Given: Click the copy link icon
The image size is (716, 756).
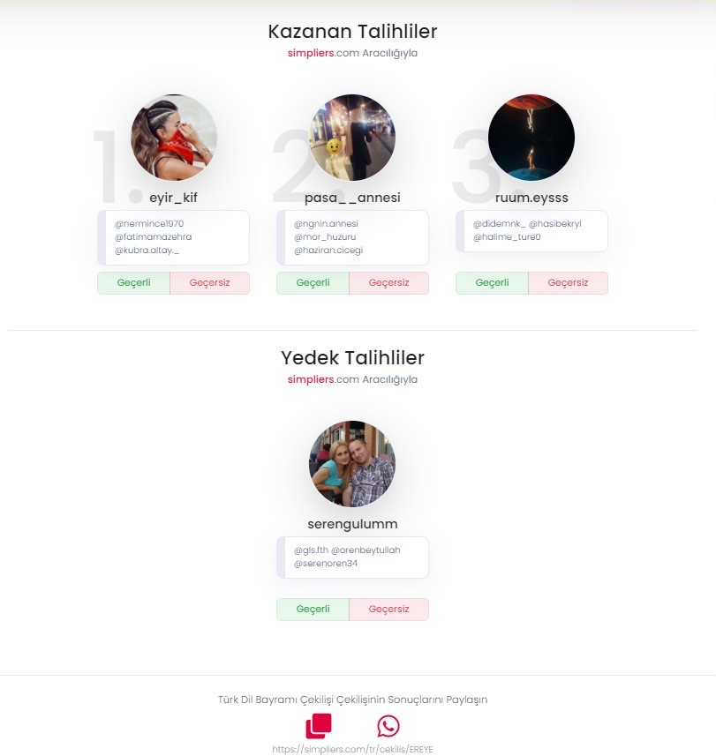Looking at the screenshot, I should tap(319, 726).
